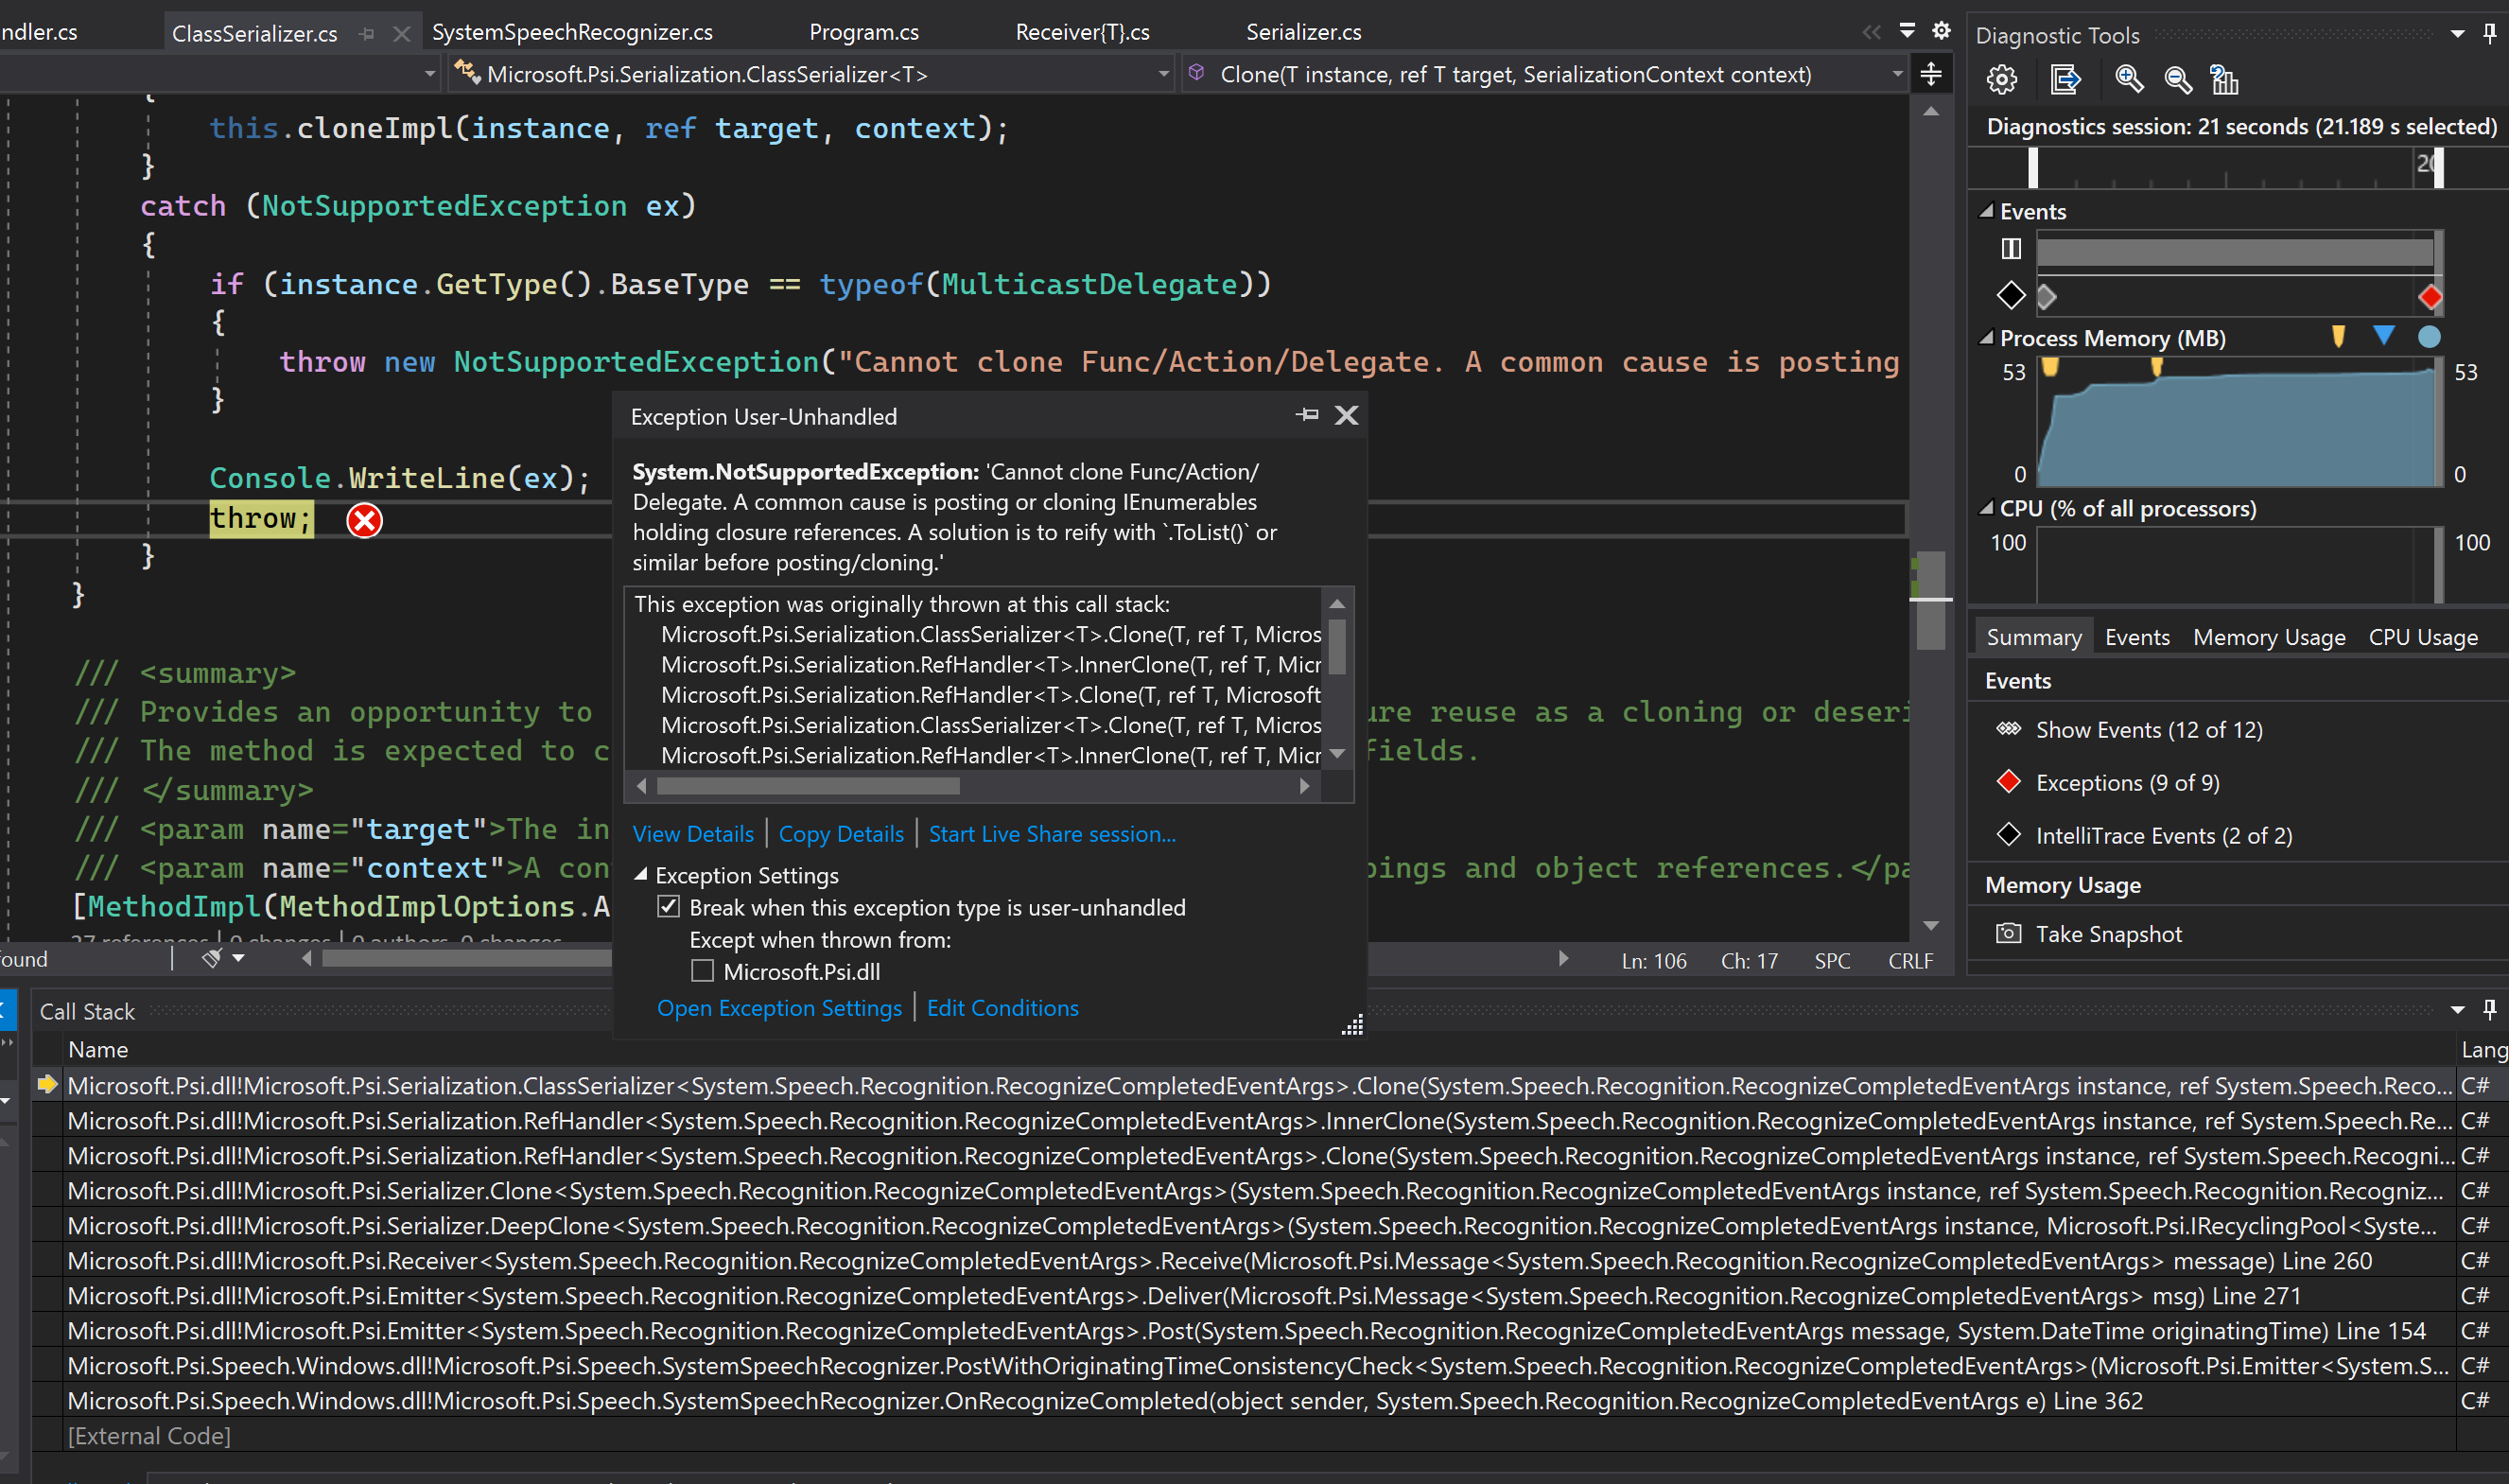Image resolution: width=2509 pixels, height=1484 pixels.
Task: Click the reset zoom icon in Diagnostic Tools
Action: coord(2224,79)
